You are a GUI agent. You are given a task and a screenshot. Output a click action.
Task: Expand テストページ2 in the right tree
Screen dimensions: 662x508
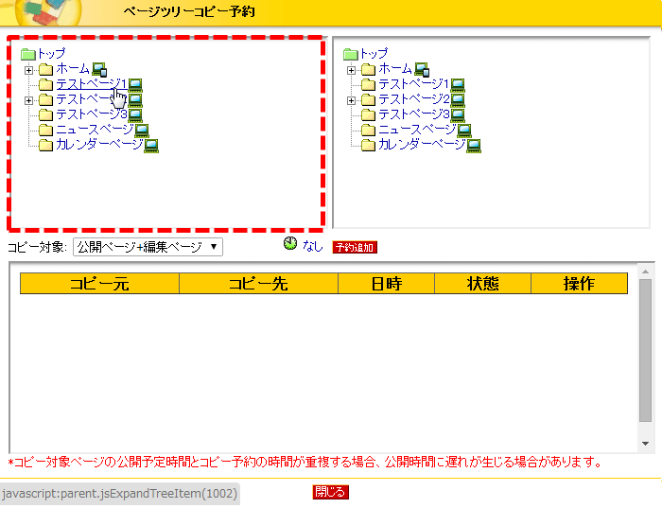click(351, 100)
